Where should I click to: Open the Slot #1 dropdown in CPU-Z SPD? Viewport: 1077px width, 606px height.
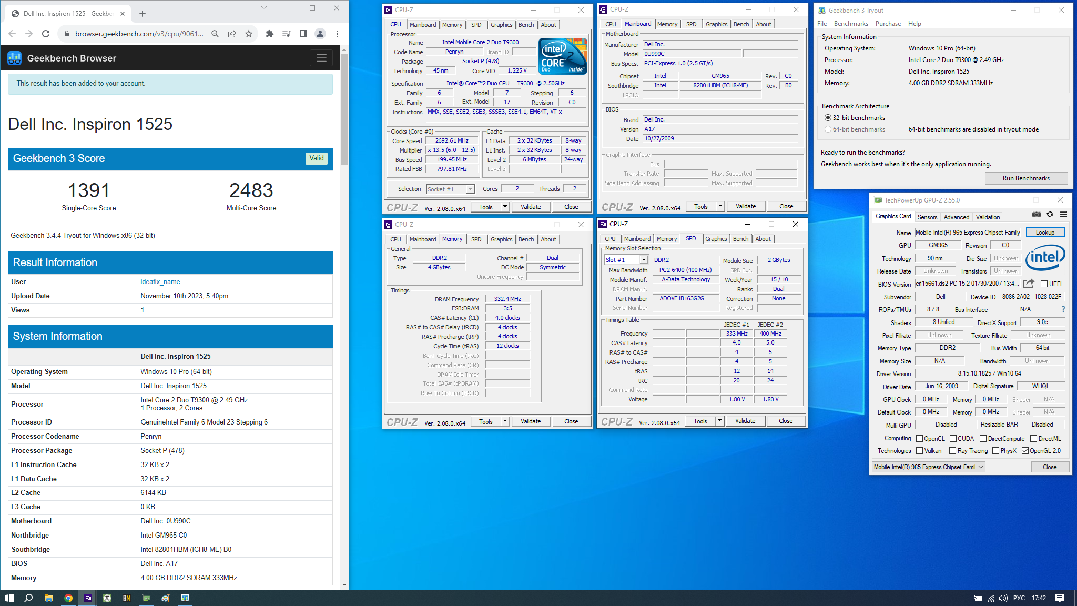point(643,260)
